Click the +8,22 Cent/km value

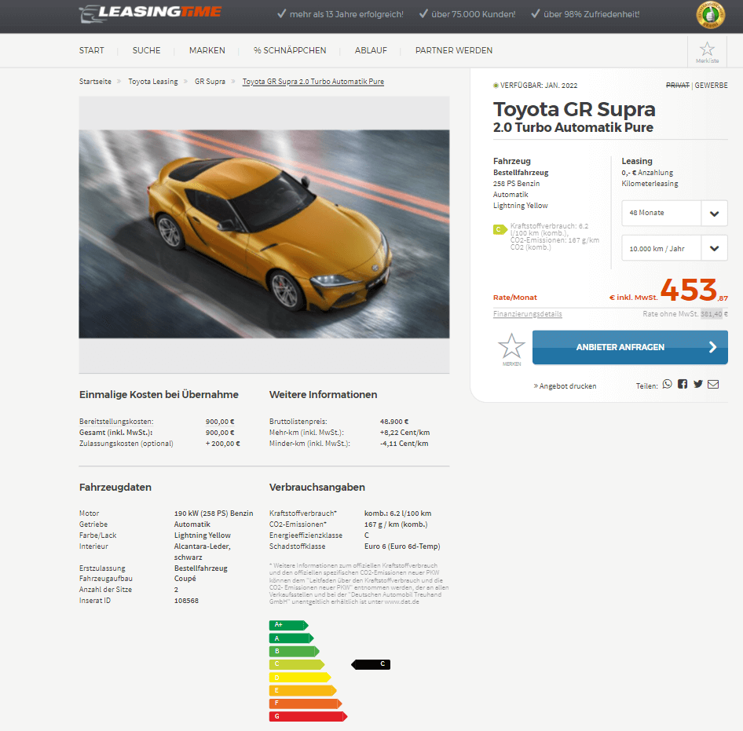[404, 433]
